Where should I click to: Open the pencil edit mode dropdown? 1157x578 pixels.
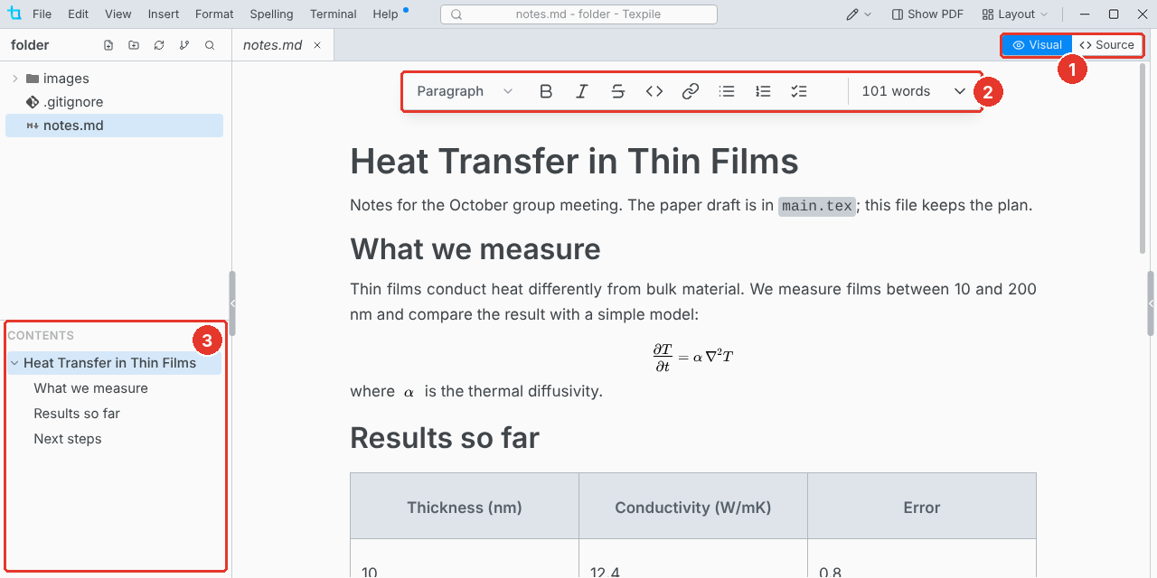(x=859, y=14)
